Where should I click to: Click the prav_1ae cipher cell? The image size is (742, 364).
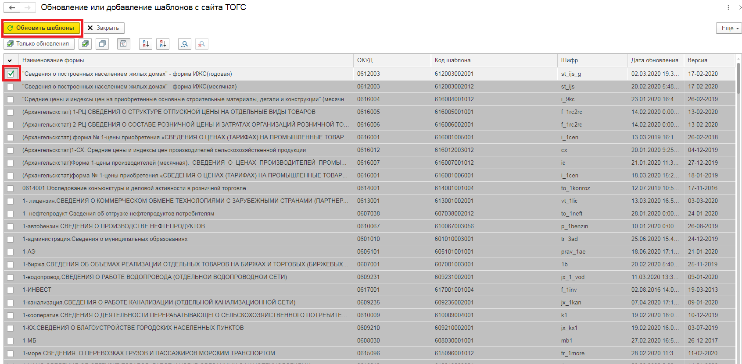coord(574,252)
